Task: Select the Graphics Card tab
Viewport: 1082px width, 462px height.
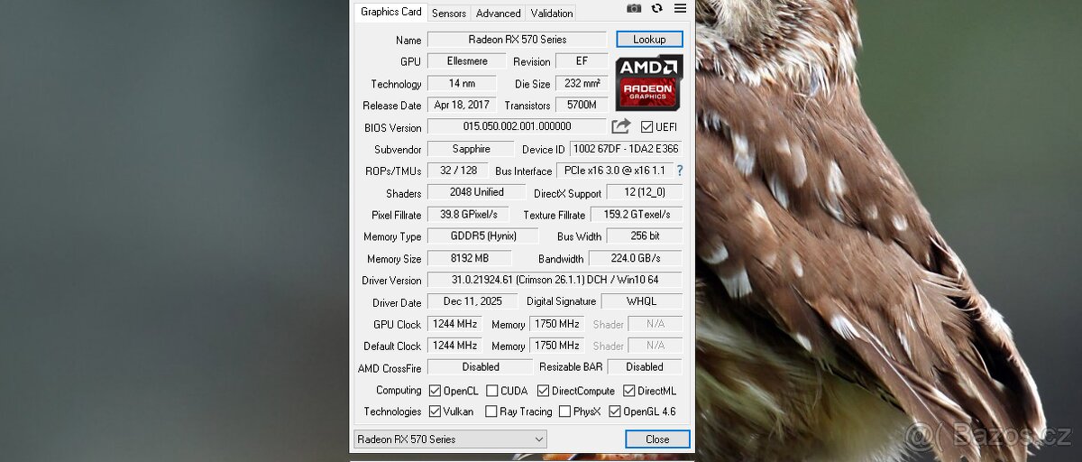Action: point(390,12)
